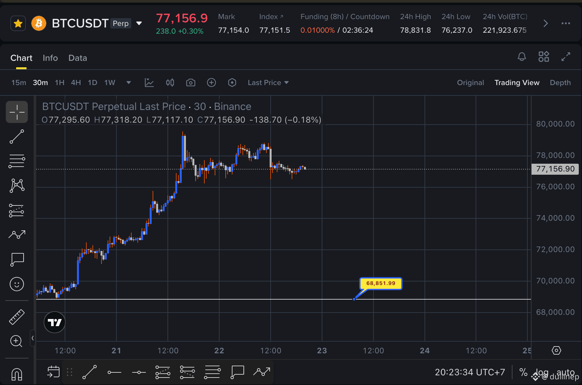Select trend line in bottom favorites bar
Viewport: 582px width, 385px height.
coord(90,372)
